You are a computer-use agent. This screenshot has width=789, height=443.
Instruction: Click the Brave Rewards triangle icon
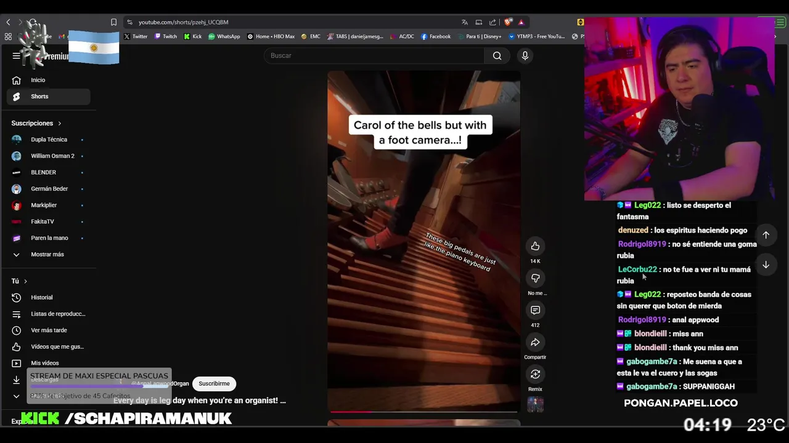click(x=521, y=22)
